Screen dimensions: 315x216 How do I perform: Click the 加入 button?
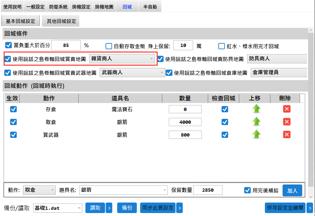pos(292,190)
